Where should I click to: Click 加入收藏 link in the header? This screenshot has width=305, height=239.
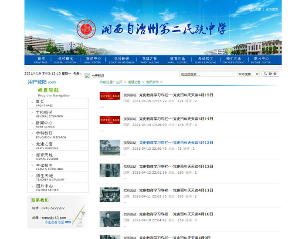pyautogui.click(x=255, y=9)
